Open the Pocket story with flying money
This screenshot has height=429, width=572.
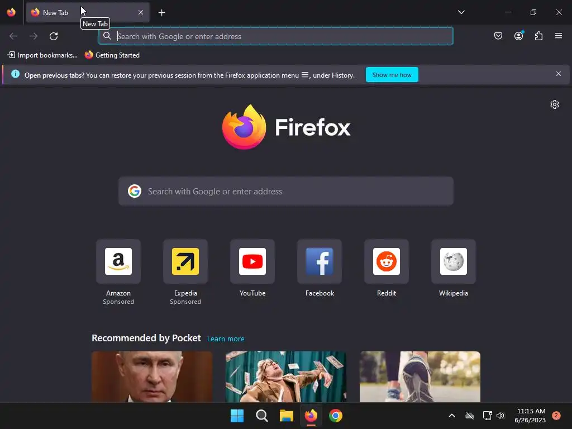click(286, 376)
